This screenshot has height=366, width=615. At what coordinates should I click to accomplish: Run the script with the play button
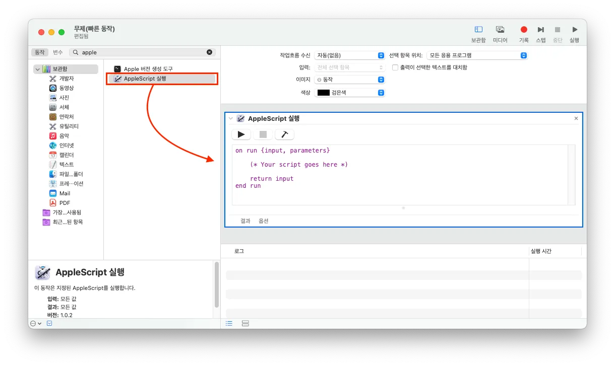(x=241, y=134)
